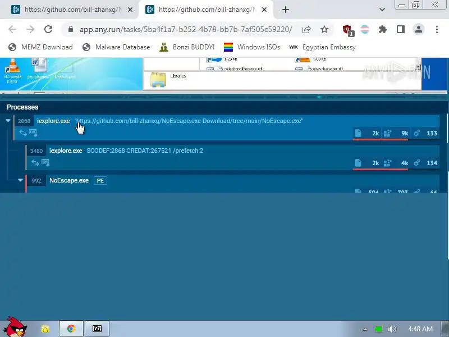Show hidden system tray icons

pos(365,329)
